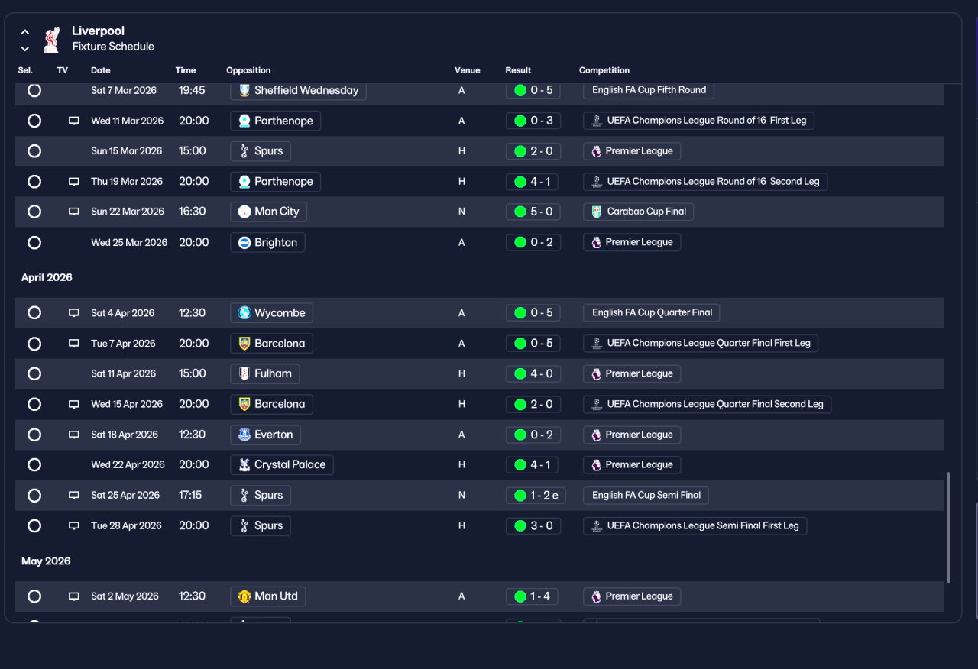Screen dimensions: 978x669
Task: Click TV icon for Parthenope 11 Mar match
Action: (74, 121)
